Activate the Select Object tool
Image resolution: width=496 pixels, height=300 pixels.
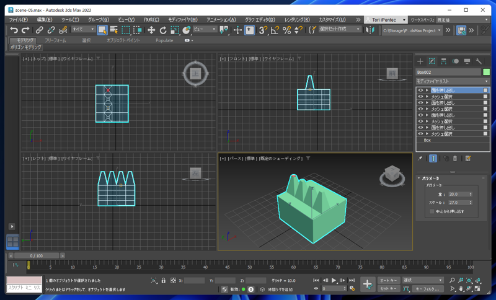point(102,30)
